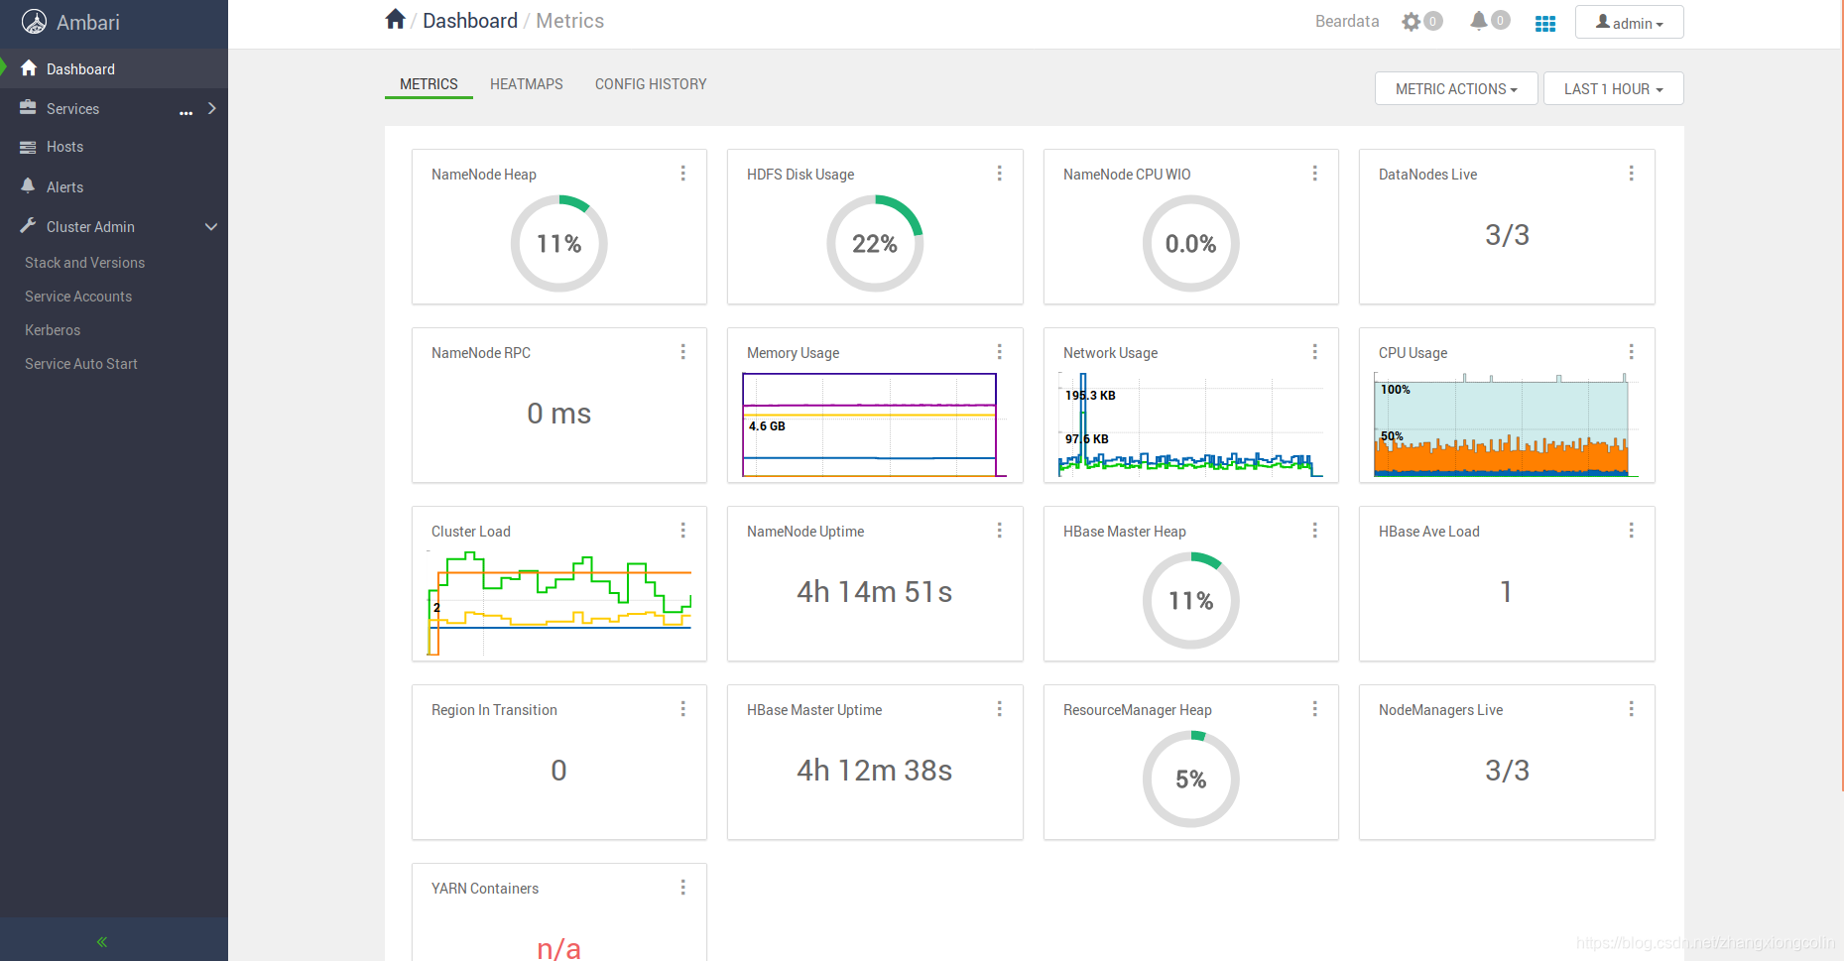
Task: Open CPU Usage widget kebab menu
Action: [x=1631, y=352]
